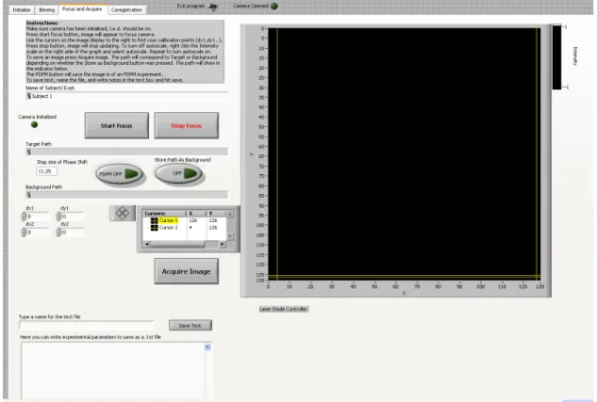Click the dy2 increment/decrement arrows
Screen dimensions: 597x402
(x=58, y=233)
